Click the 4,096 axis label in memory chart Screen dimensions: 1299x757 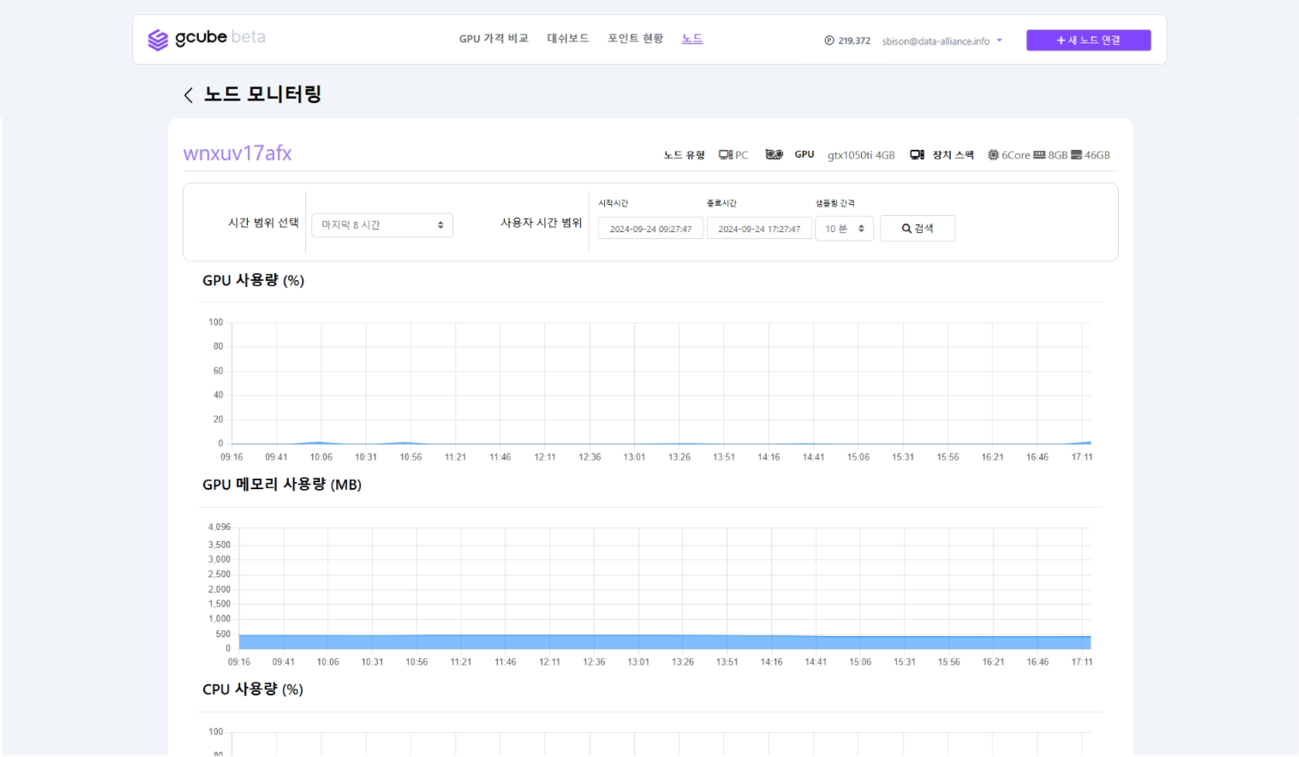219,527
